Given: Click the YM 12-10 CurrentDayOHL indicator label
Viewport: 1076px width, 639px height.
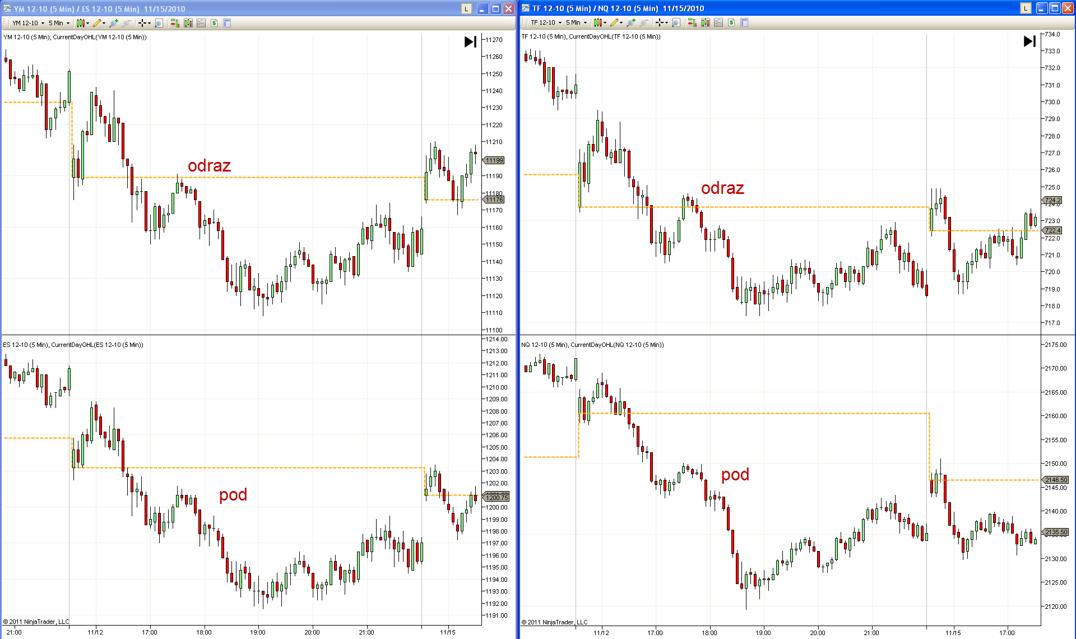Looking at the screenshot, I should pyautogui.click(x=75, y=37).
